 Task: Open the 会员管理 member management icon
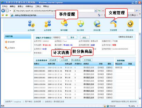pyautogui.click(x=48, y=24)
